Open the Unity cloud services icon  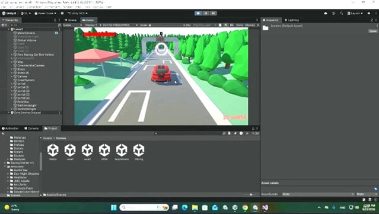[326, 13]
